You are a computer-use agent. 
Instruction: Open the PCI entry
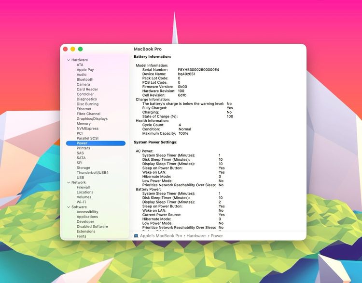80,133
